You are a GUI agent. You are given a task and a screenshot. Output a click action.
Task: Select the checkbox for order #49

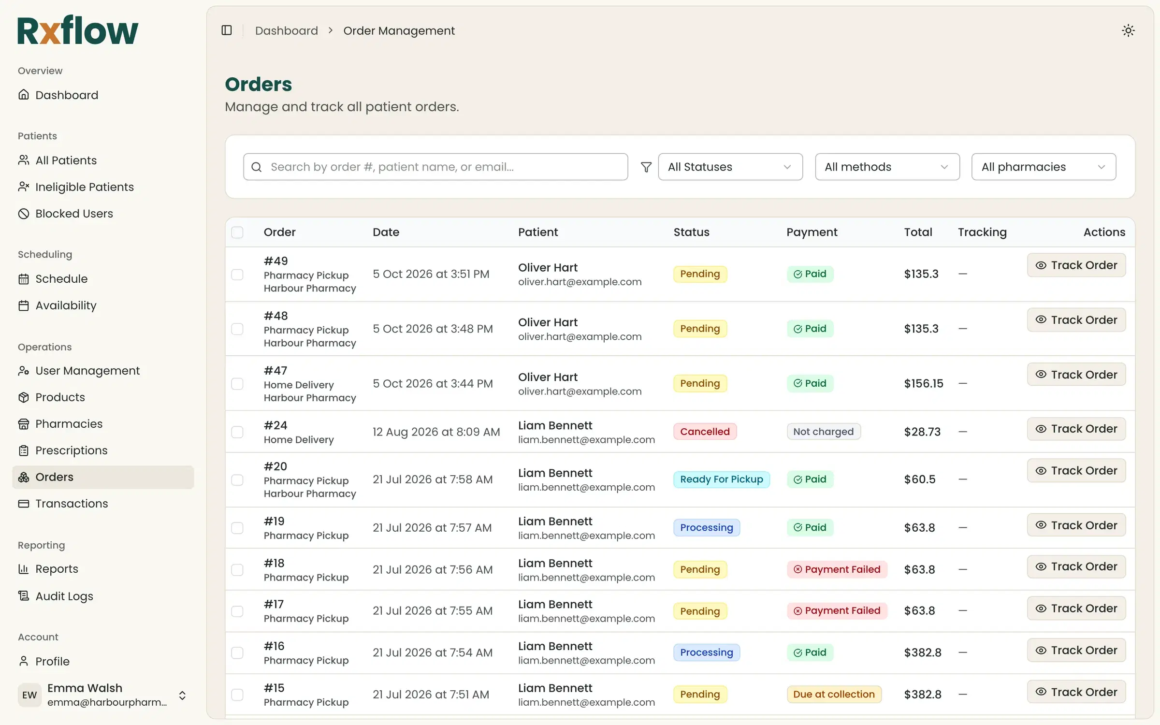click(237, 274)
